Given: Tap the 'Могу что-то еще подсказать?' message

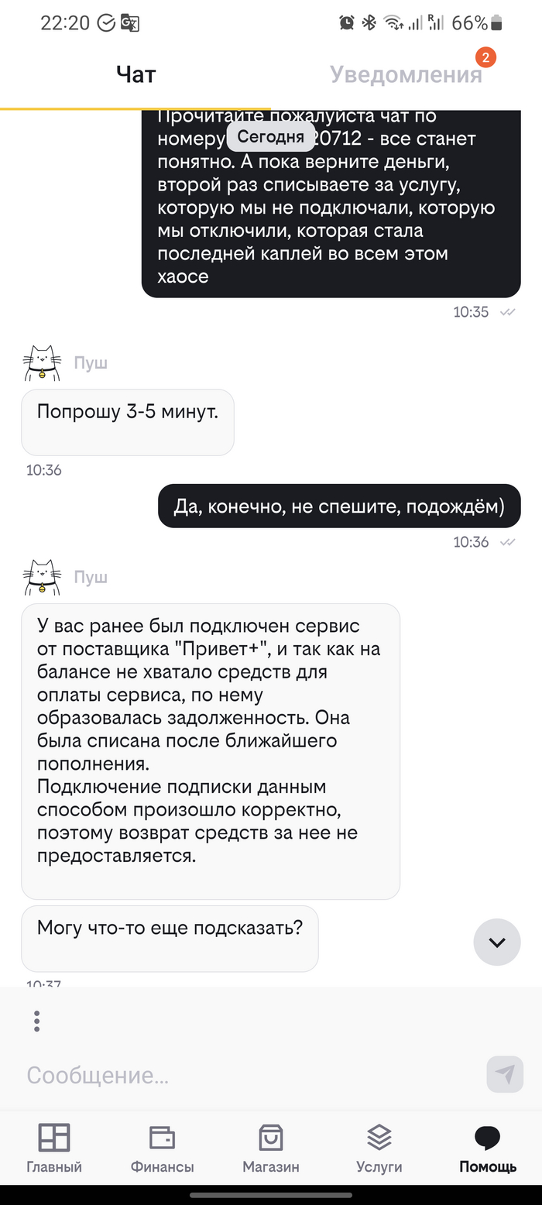Looking at the screenshot, I should click(x=170, y=937).
